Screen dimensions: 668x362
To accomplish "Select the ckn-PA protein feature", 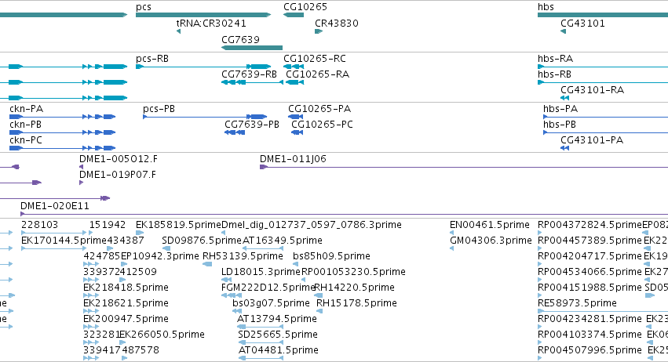I will [62, 117].
